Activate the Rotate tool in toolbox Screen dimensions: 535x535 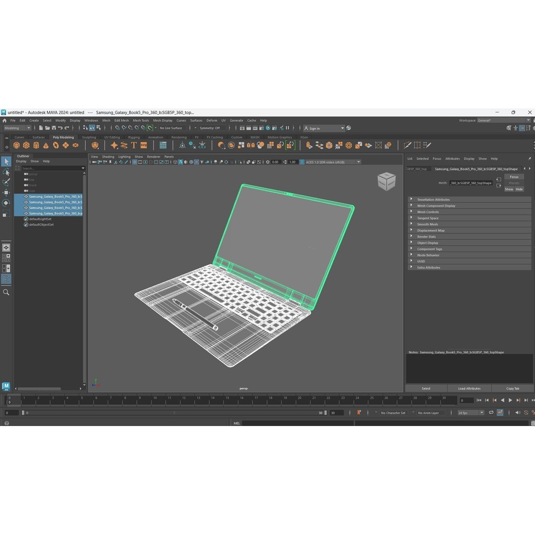point(6,203)
